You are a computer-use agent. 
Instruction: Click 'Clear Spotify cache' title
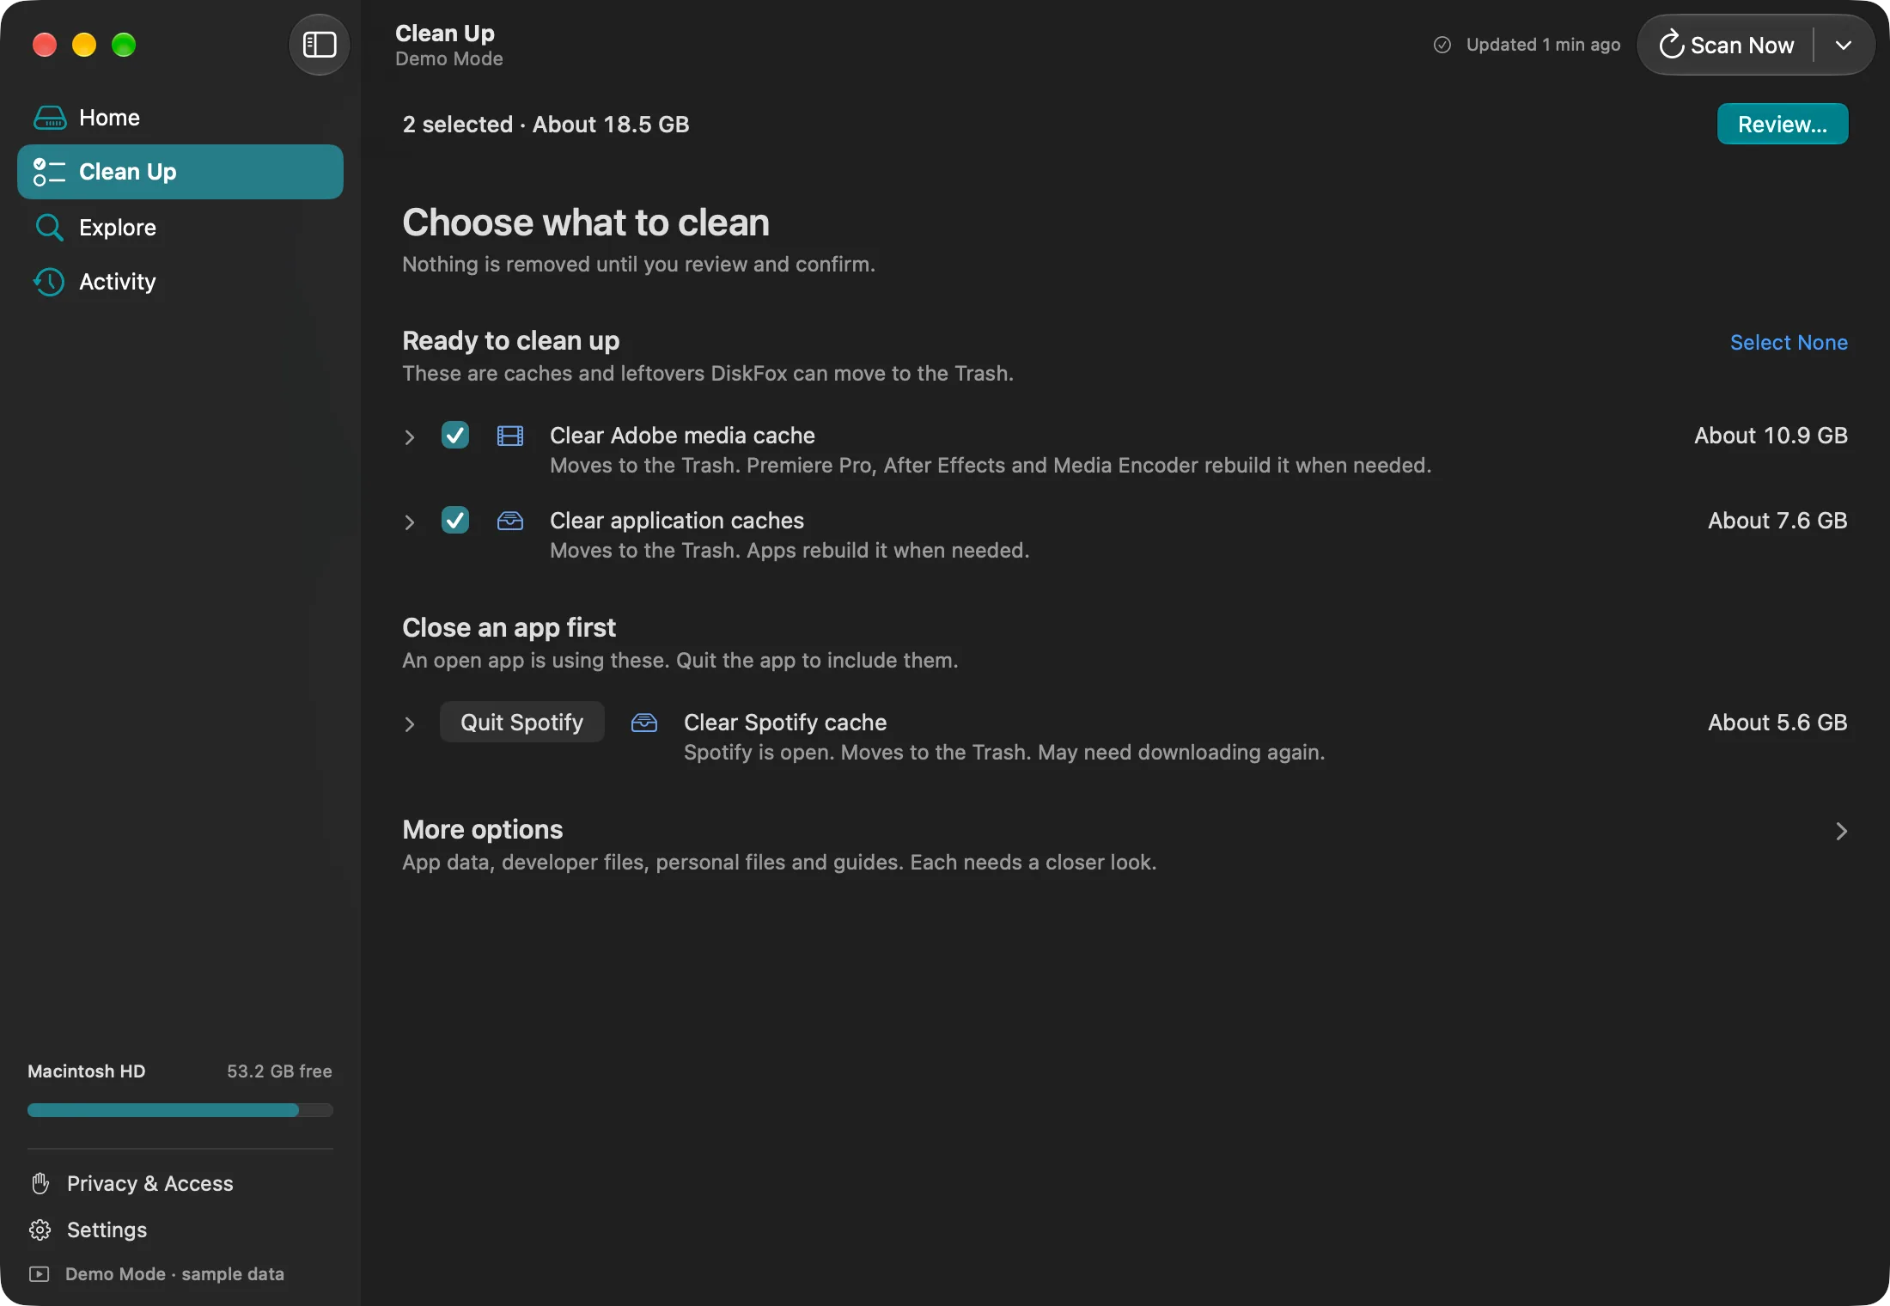click(x=785, y=723)
